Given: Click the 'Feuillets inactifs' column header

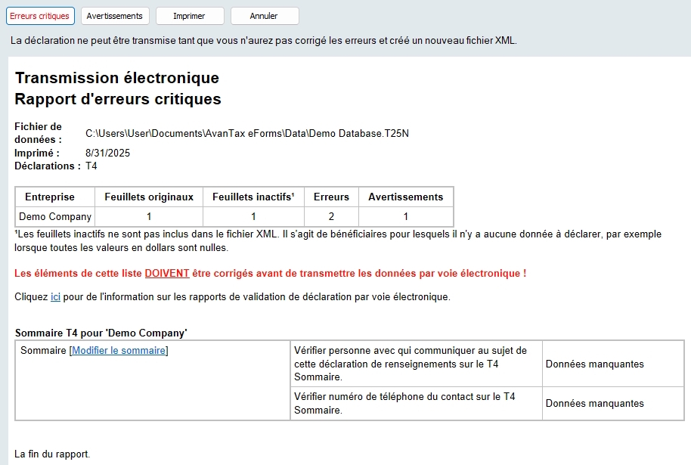Looking at the screenshot, I should tap(253, 197).
